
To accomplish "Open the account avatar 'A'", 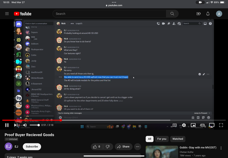I will (x=219, y=14).
